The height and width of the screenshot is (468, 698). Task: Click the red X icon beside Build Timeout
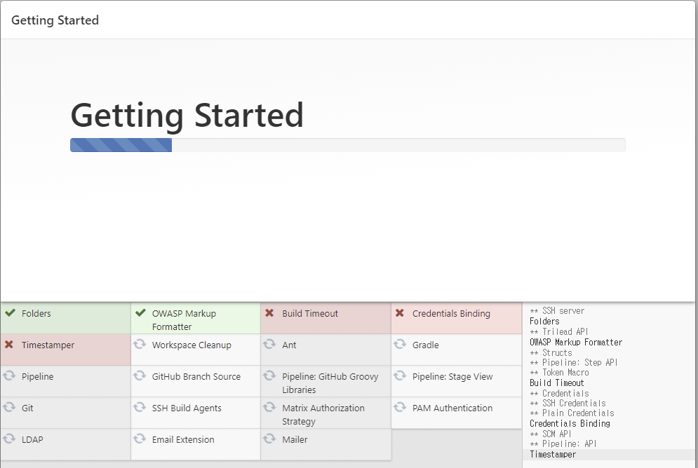tap(269, 313)
